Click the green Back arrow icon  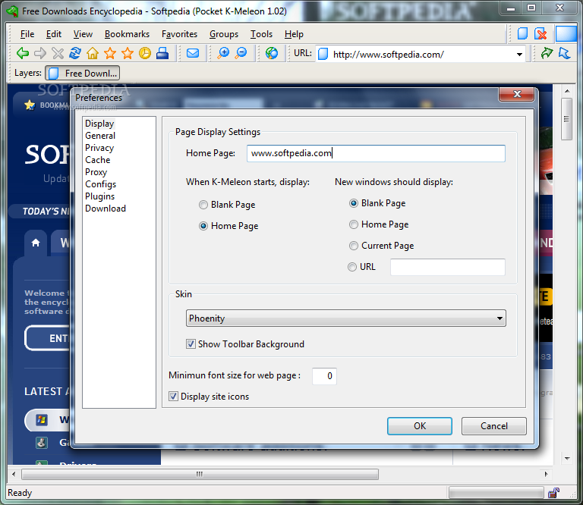(x=23, y=54)
